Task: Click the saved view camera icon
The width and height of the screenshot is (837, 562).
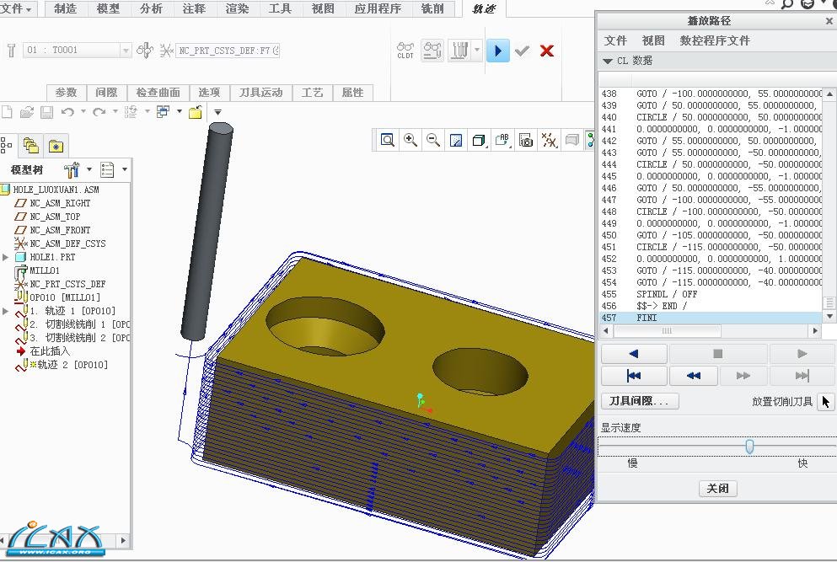Action: [x=526, y=140]
